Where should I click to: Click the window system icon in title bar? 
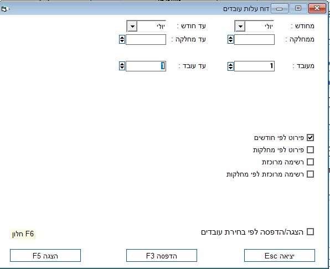[x=6, y=9]
